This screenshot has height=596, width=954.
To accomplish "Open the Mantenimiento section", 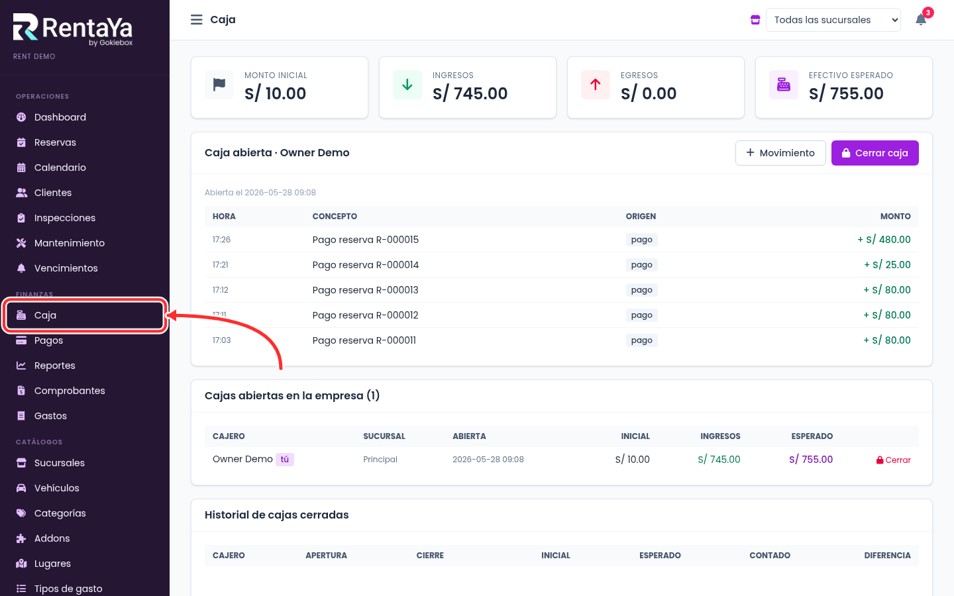I will pos(85,243).
